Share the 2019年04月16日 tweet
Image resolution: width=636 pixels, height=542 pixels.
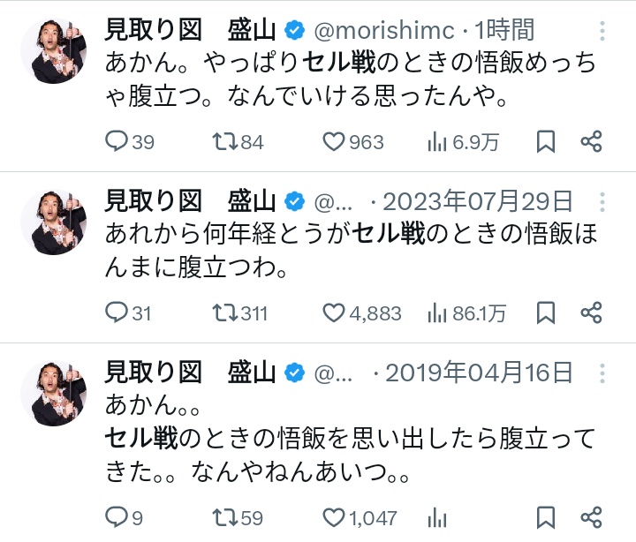pos(591,516)
